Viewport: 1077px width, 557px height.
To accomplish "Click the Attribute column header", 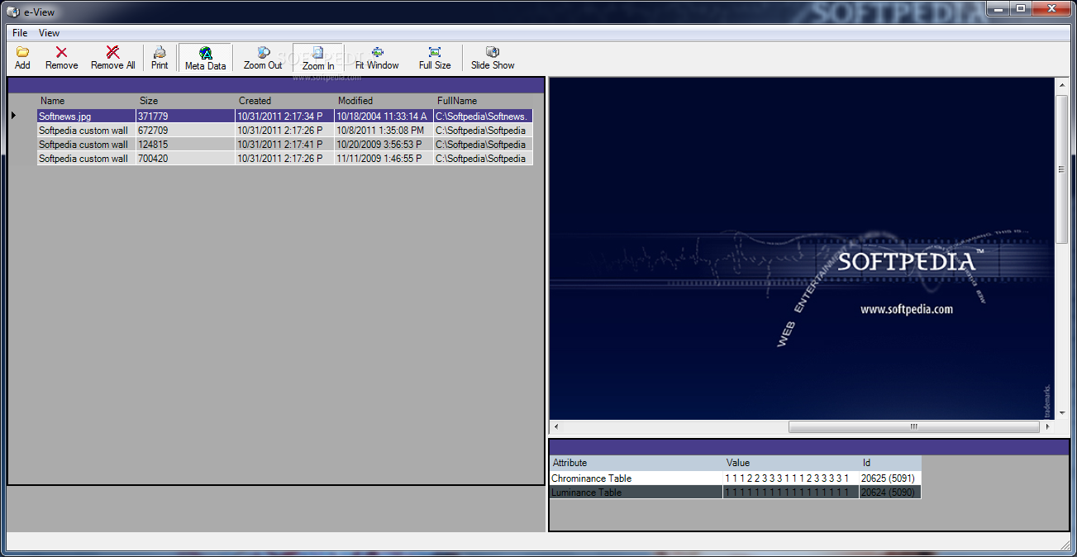I will [636, 463].
